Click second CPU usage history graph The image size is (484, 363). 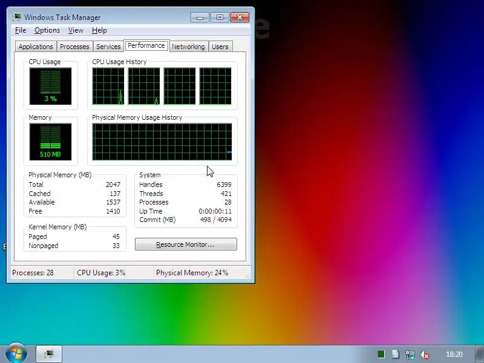[144, 86]
